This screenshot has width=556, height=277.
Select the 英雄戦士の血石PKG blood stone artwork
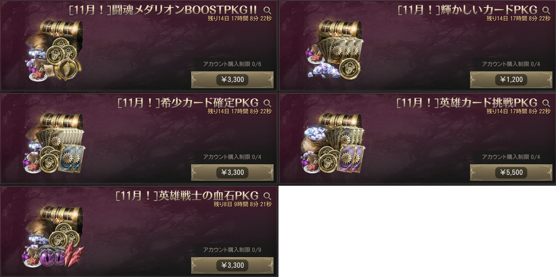[54, 236]
